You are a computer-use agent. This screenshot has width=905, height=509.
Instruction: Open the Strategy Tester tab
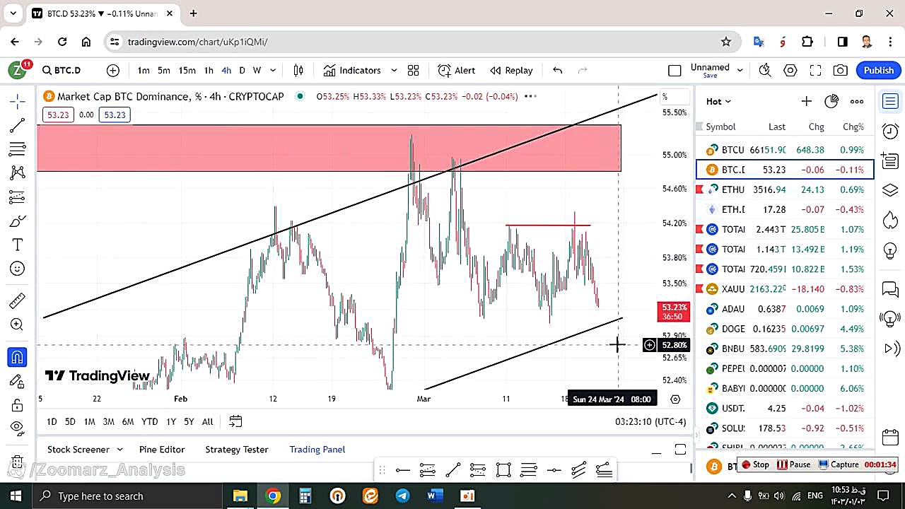[x=237, y=449]
